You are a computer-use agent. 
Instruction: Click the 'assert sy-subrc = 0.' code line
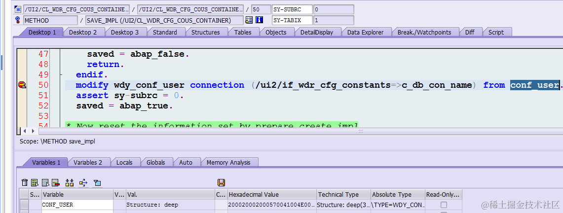point(130,95)
